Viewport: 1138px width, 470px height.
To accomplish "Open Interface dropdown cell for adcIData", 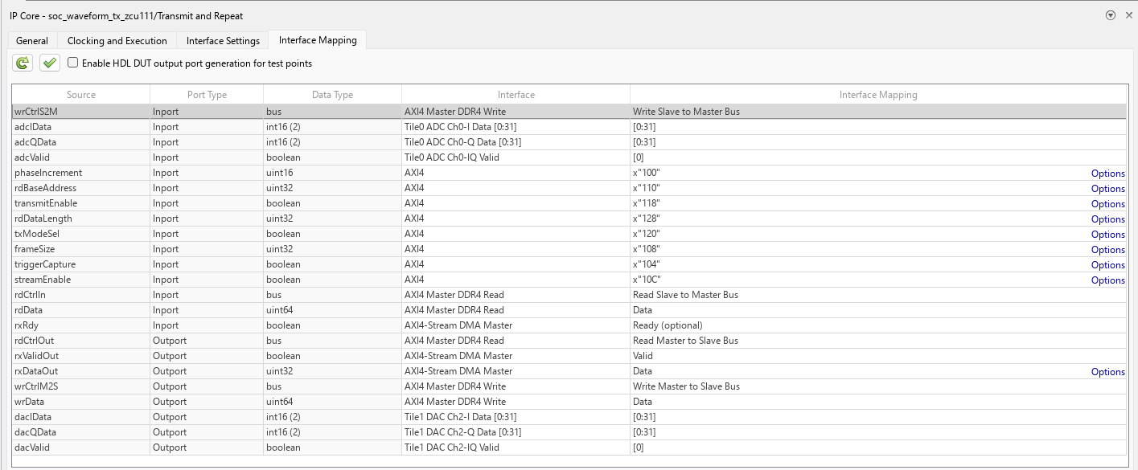I will point(515,127).
